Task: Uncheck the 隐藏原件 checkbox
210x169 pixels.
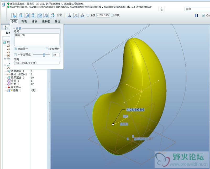Action: (x=15, y=49)
